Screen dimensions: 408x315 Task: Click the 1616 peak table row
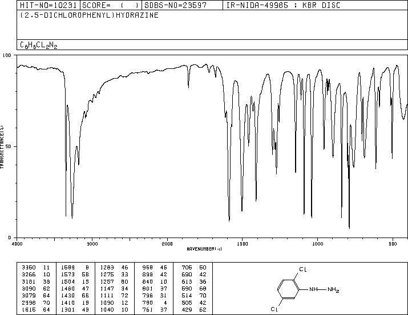tap(36, 309)
